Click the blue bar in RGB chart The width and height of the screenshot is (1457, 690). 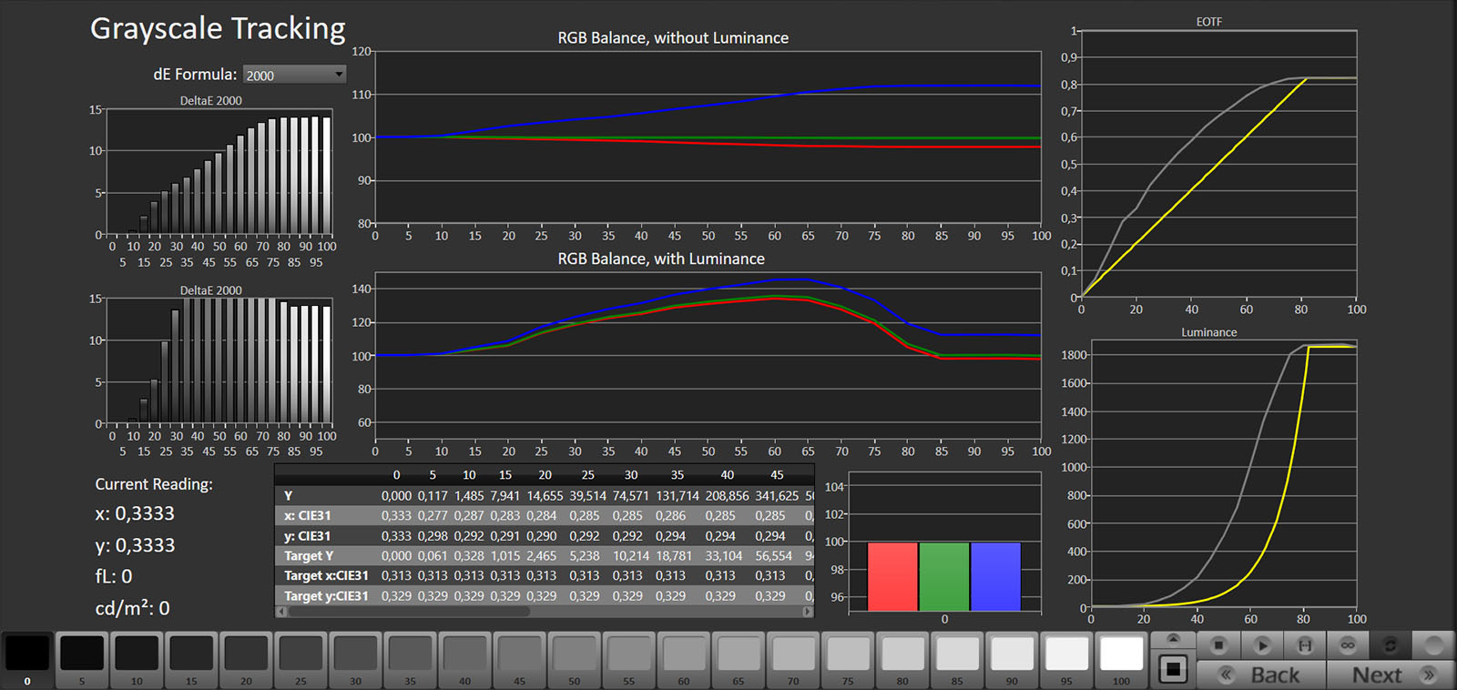coord(995,576)
